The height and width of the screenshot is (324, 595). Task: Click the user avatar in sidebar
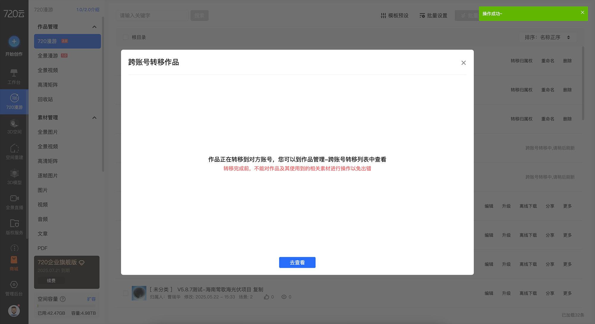[14, 311]
